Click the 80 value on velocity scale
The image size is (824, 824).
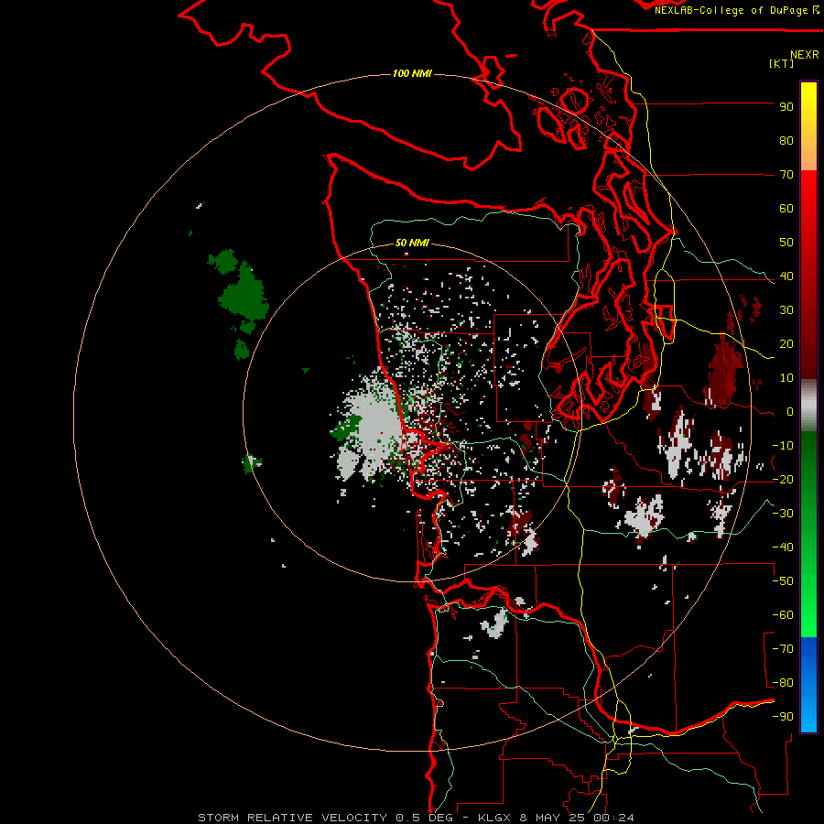pyautogui.click(x=786, y=141)
